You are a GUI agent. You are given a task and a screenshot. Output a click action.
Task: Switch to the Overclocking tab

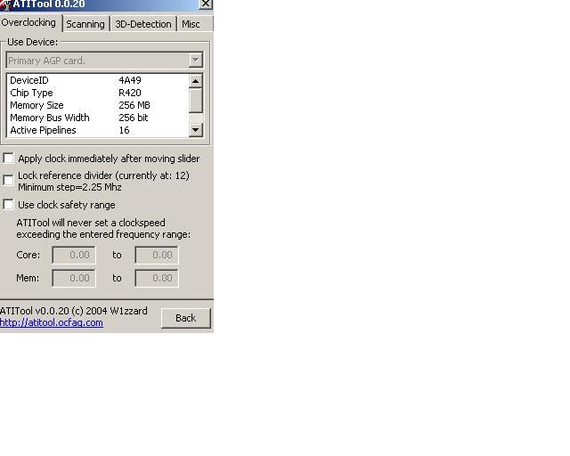pos(30,22)
